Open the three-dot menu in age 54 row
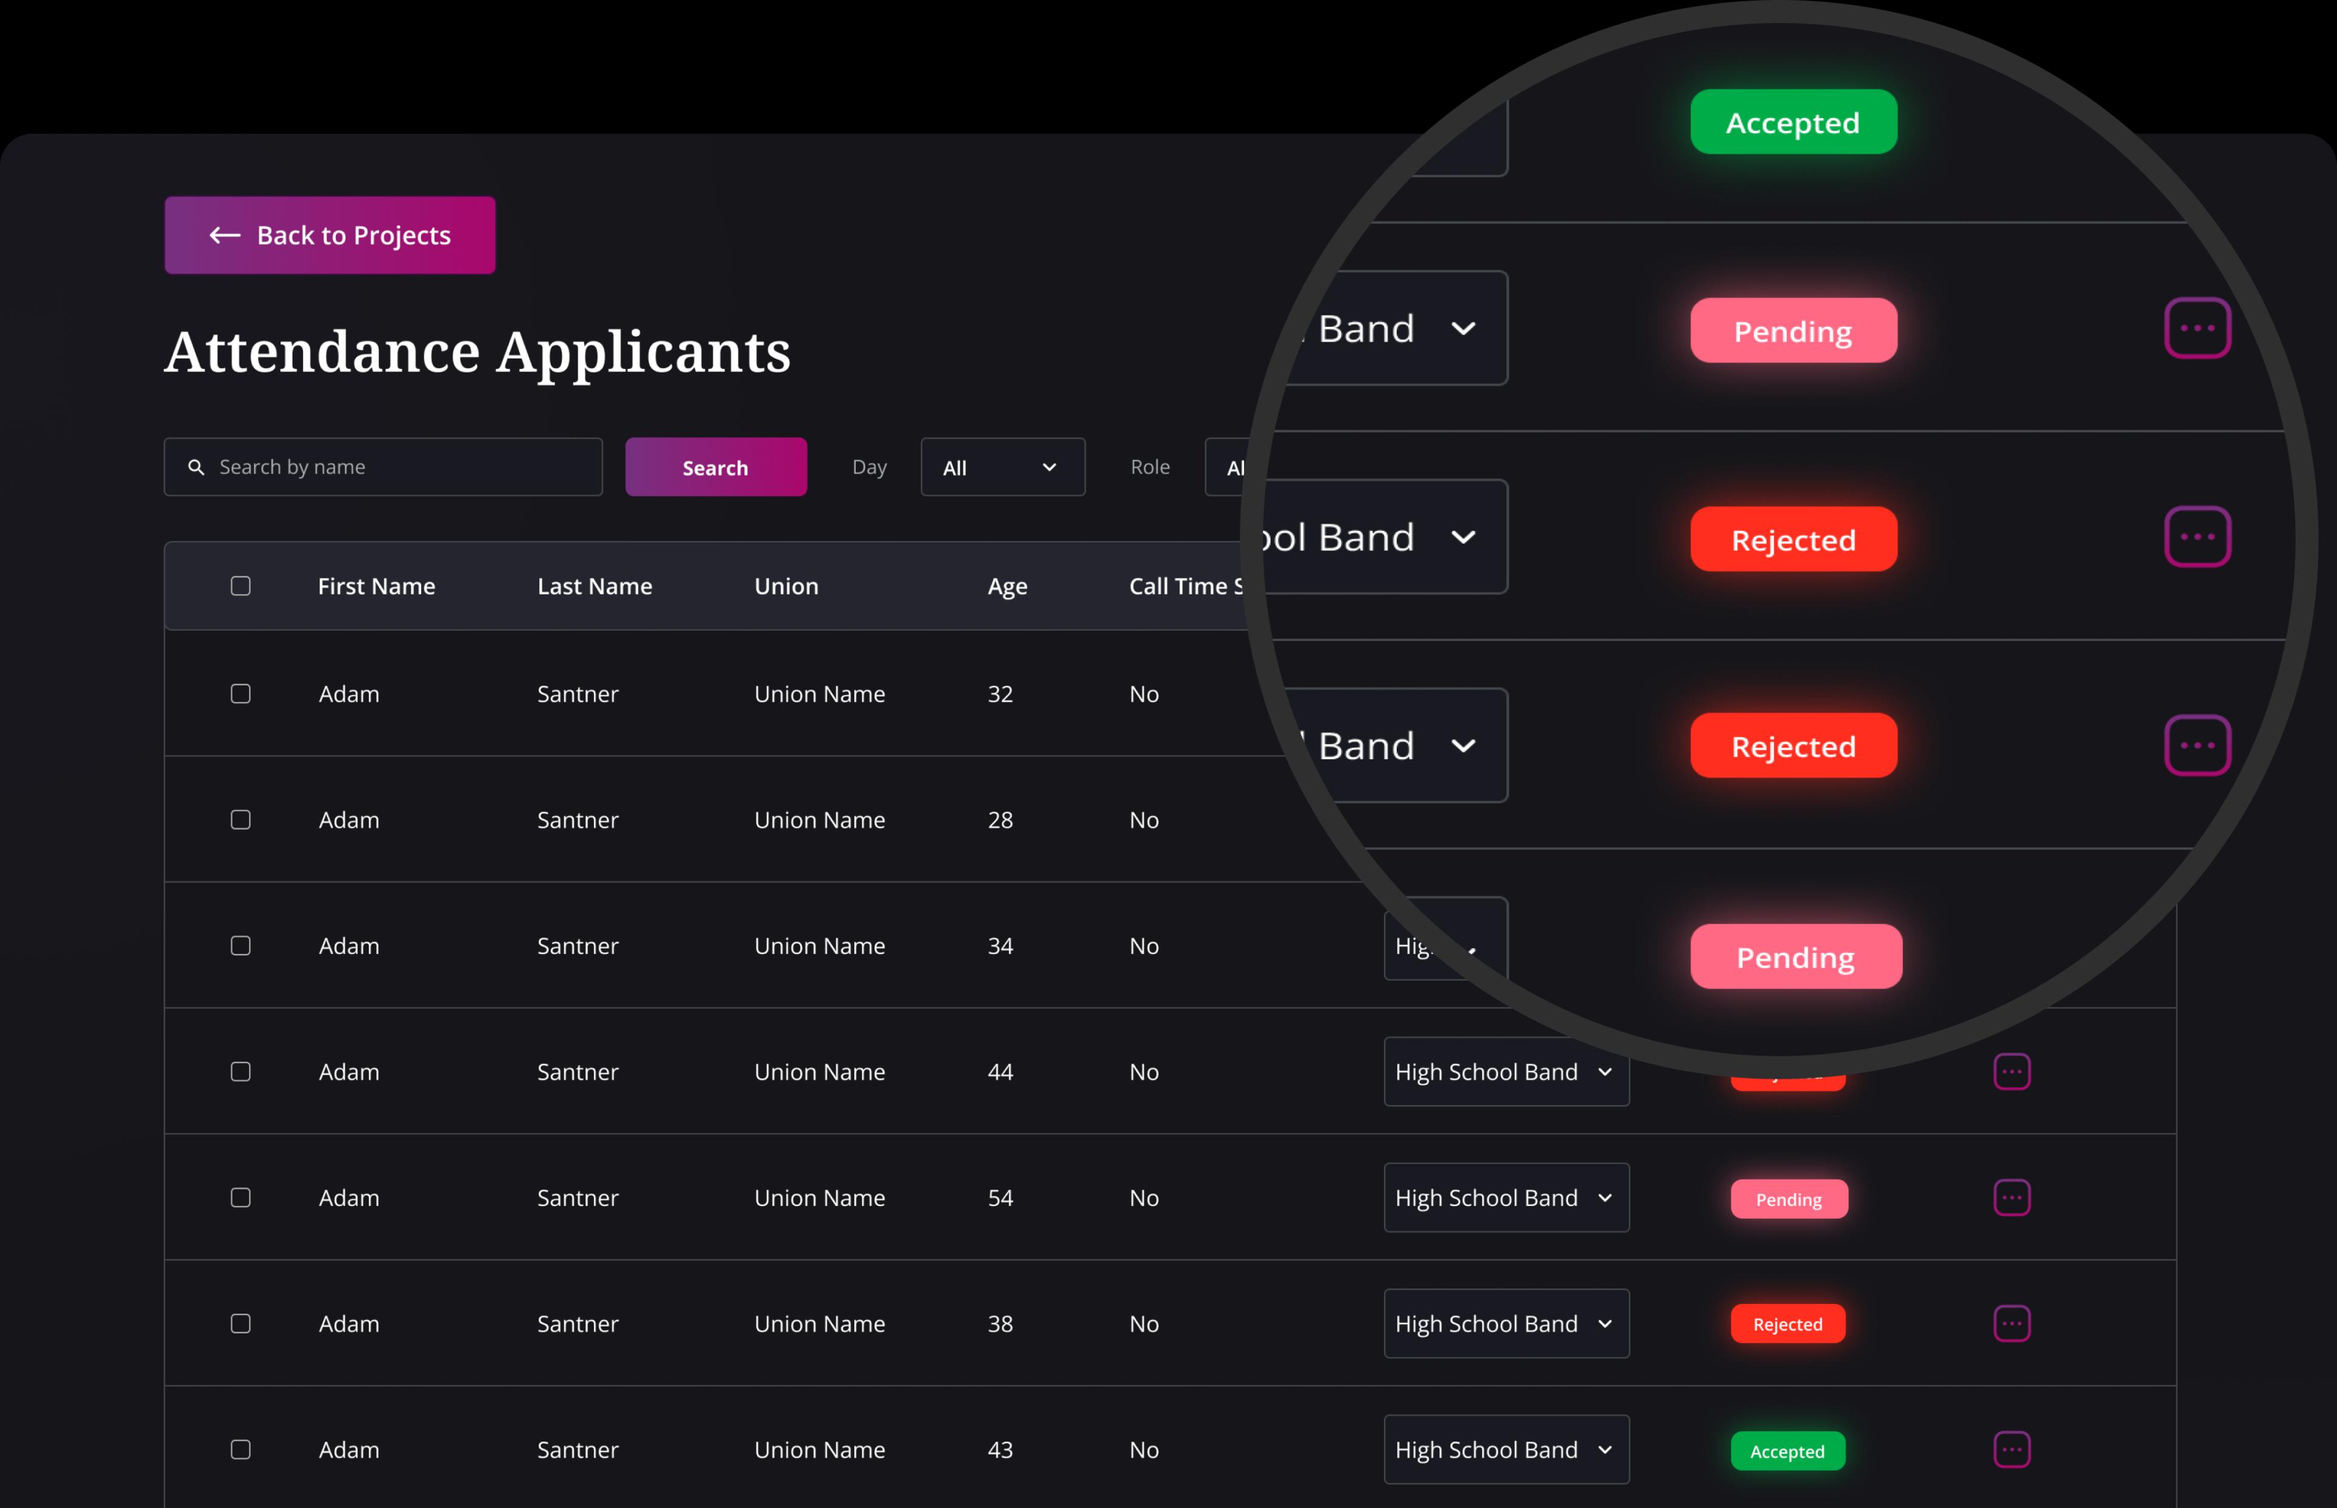Screen dimensions: 2337x1508 pyautogui.click(x=2011, y=1198)
